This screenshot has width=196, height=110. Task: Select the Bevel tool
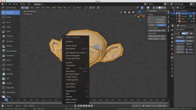(10, 60)
